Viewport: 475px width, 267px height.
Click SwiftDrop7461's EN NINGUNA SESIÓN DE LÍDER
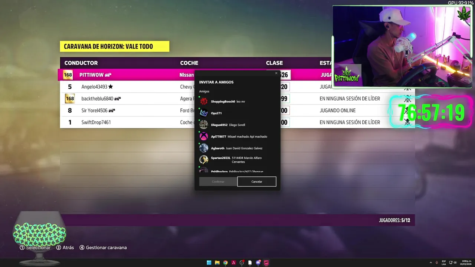coord(350,122)
